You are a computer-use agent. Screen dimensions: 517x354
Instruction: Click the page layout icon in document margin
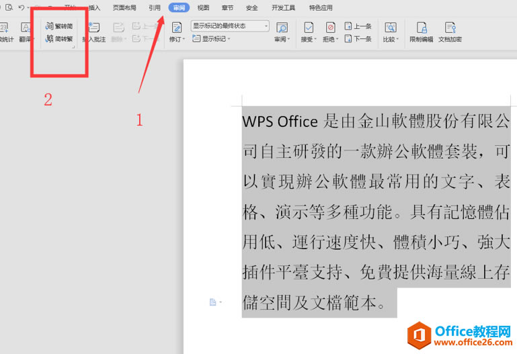click(x=213, y=302)
